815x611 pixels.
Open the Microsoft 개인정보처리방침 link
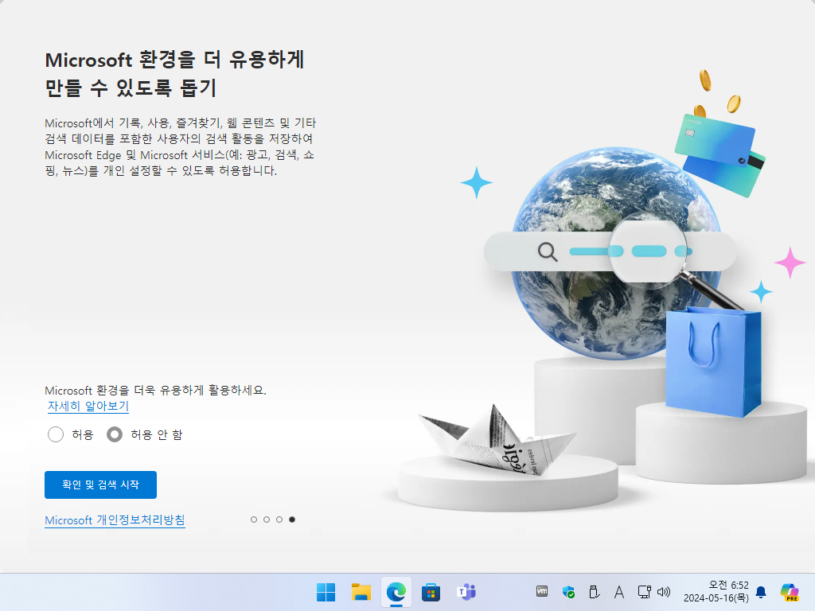click(115, 520)
